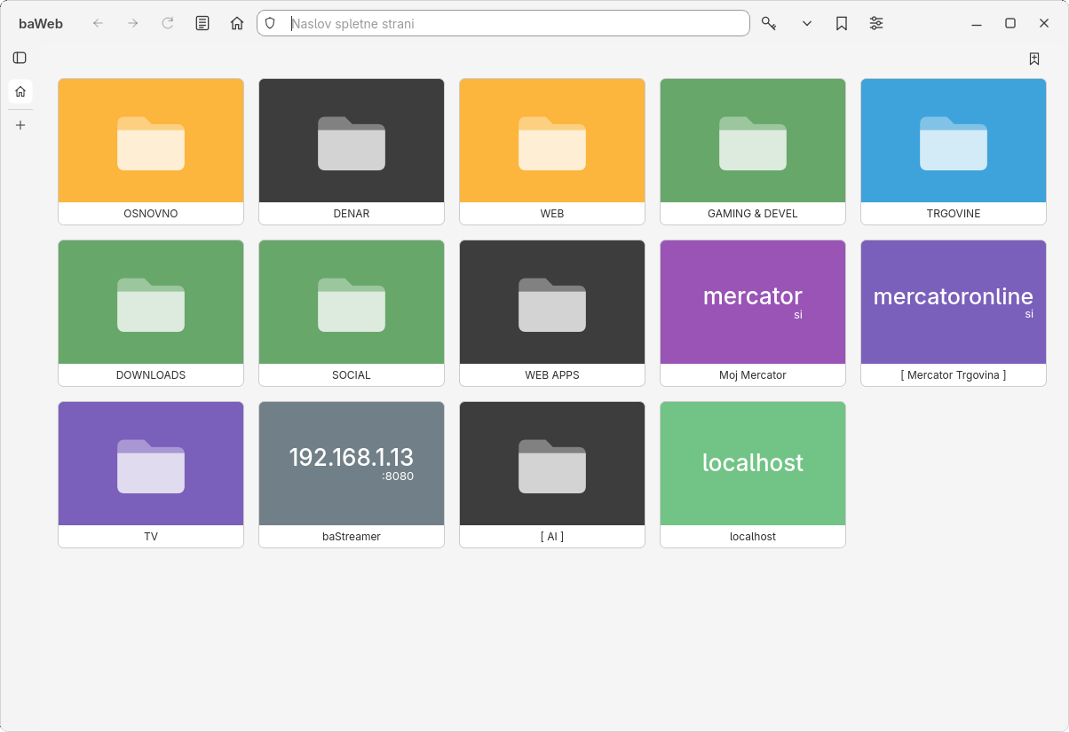Toggle the sidebar panel
Image resolution: width=1069 pixels, height=732 pixels.
(x=20, y=58)
